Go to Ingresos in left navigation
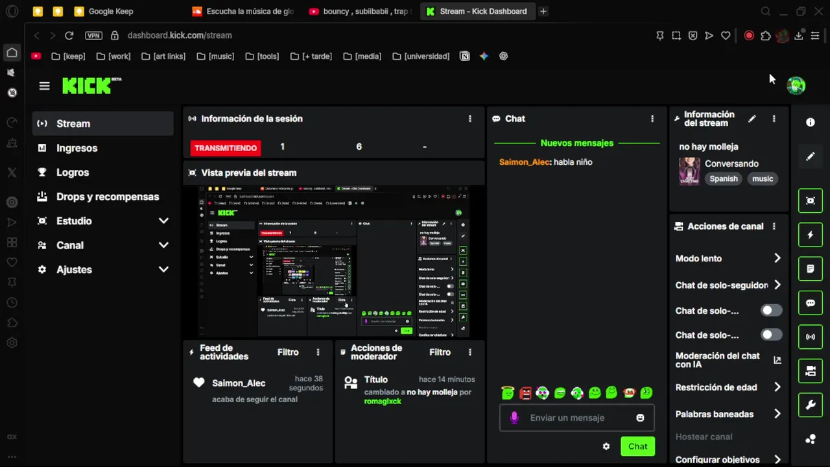The image size is (830, 467). tap(103, 148)
